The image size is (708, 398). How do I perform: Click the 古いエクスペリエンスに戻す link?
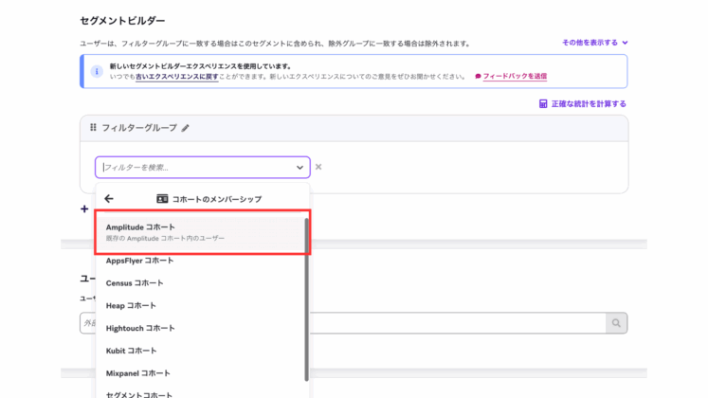tap(177, 77)
